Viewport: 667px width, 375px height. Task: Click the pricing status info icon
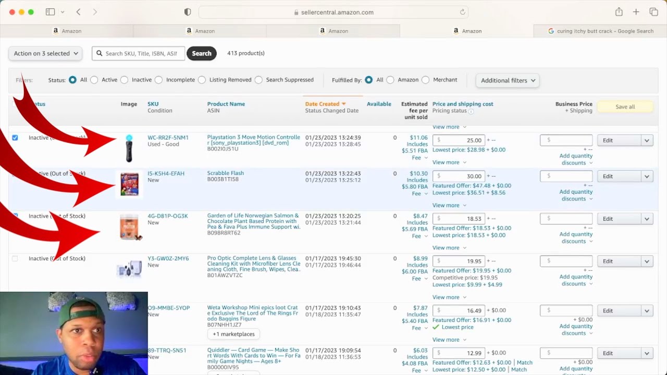pyautogui.click(x=471, y=111)
